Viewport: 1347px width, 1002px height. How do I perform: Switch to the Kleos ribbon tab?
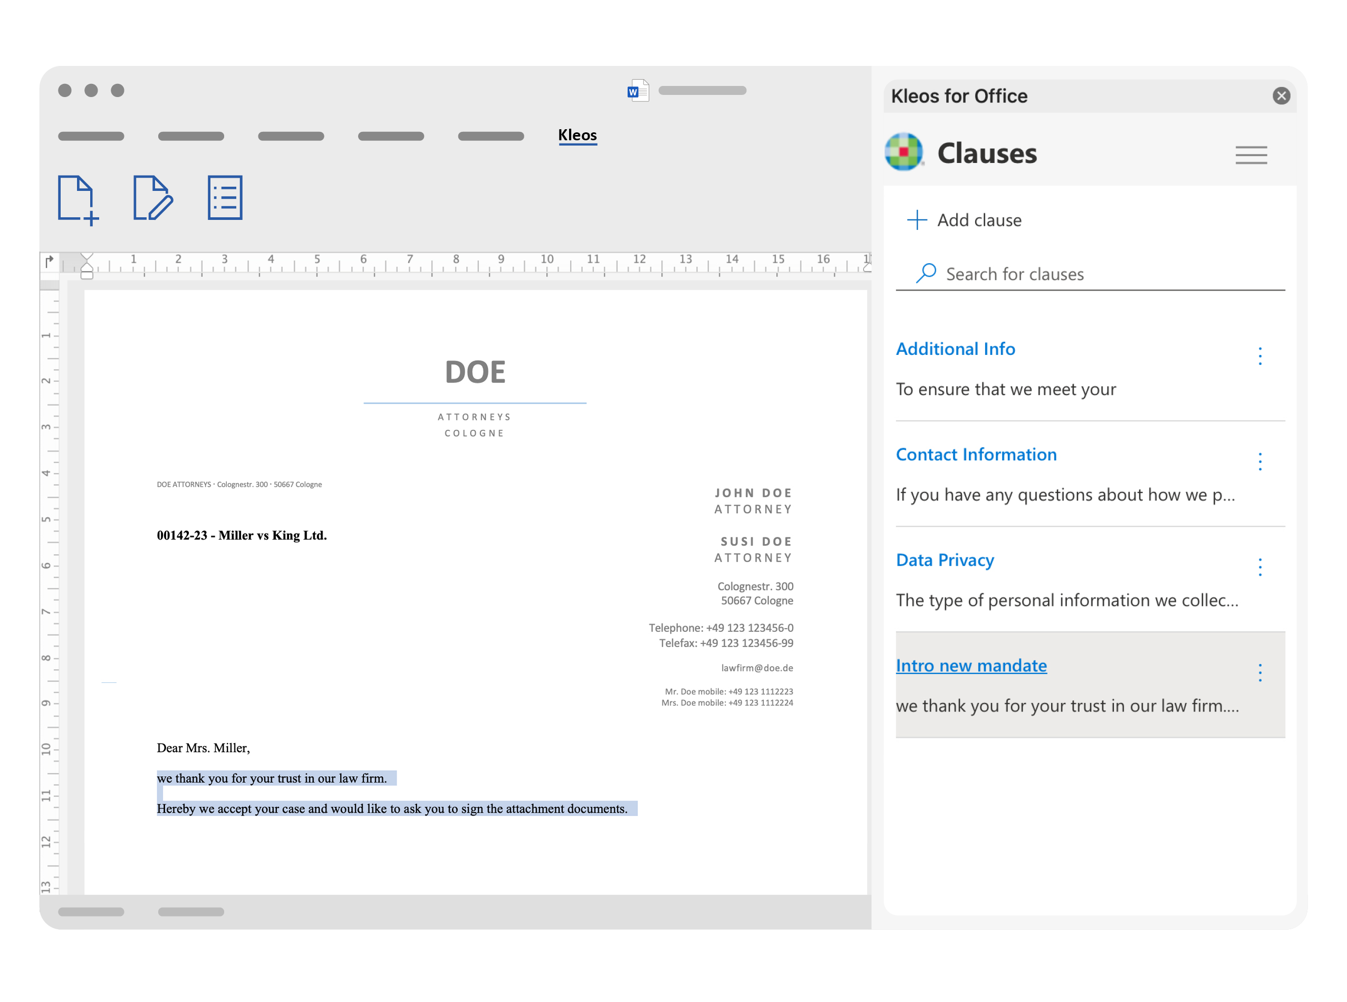[578, 135]
